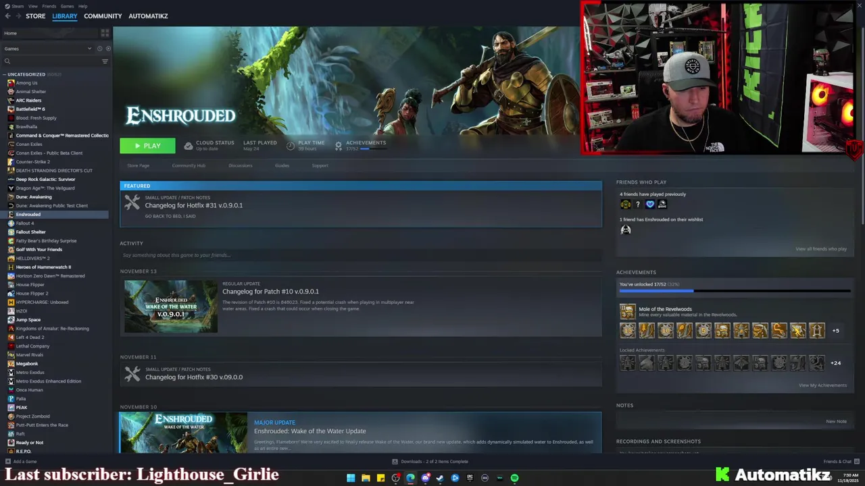Go back with the navigation arrow
The image size is (865, 486).
7,16
